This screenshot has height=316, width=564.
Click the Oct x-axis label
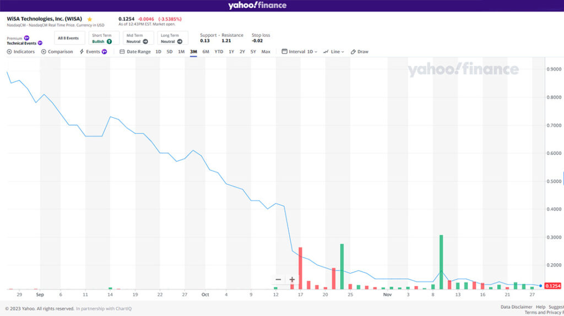[205, 295]
